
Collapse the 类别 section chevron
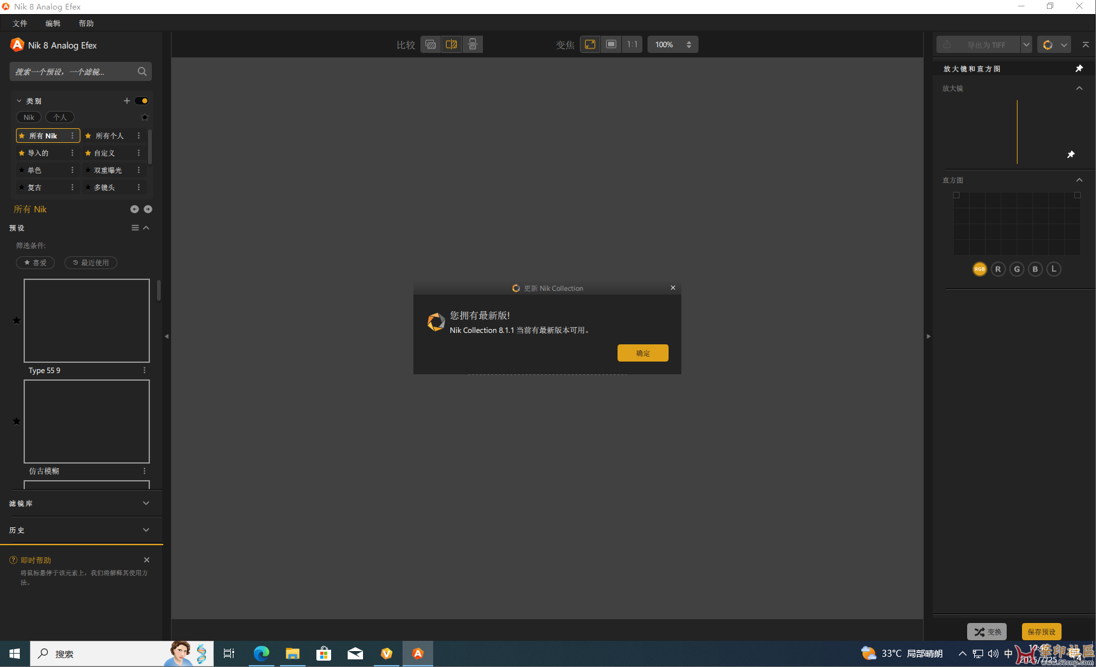point(19,101)
